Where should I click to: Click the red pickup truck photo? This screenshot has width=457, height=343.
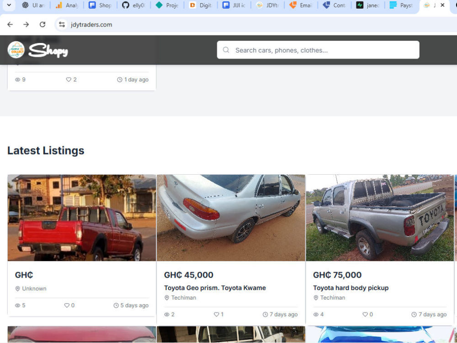[81, 218]
